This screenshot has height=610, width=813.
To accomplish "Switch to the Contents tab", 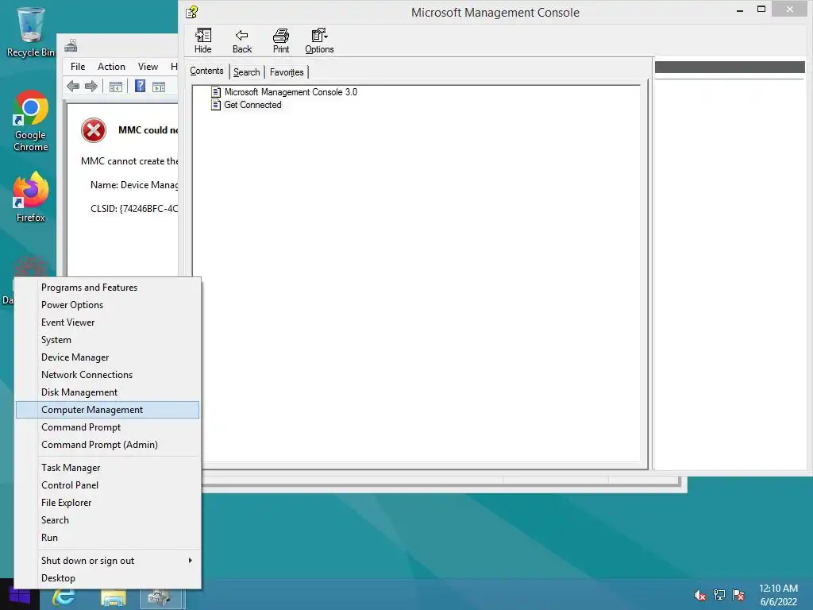I will (206, 71).
